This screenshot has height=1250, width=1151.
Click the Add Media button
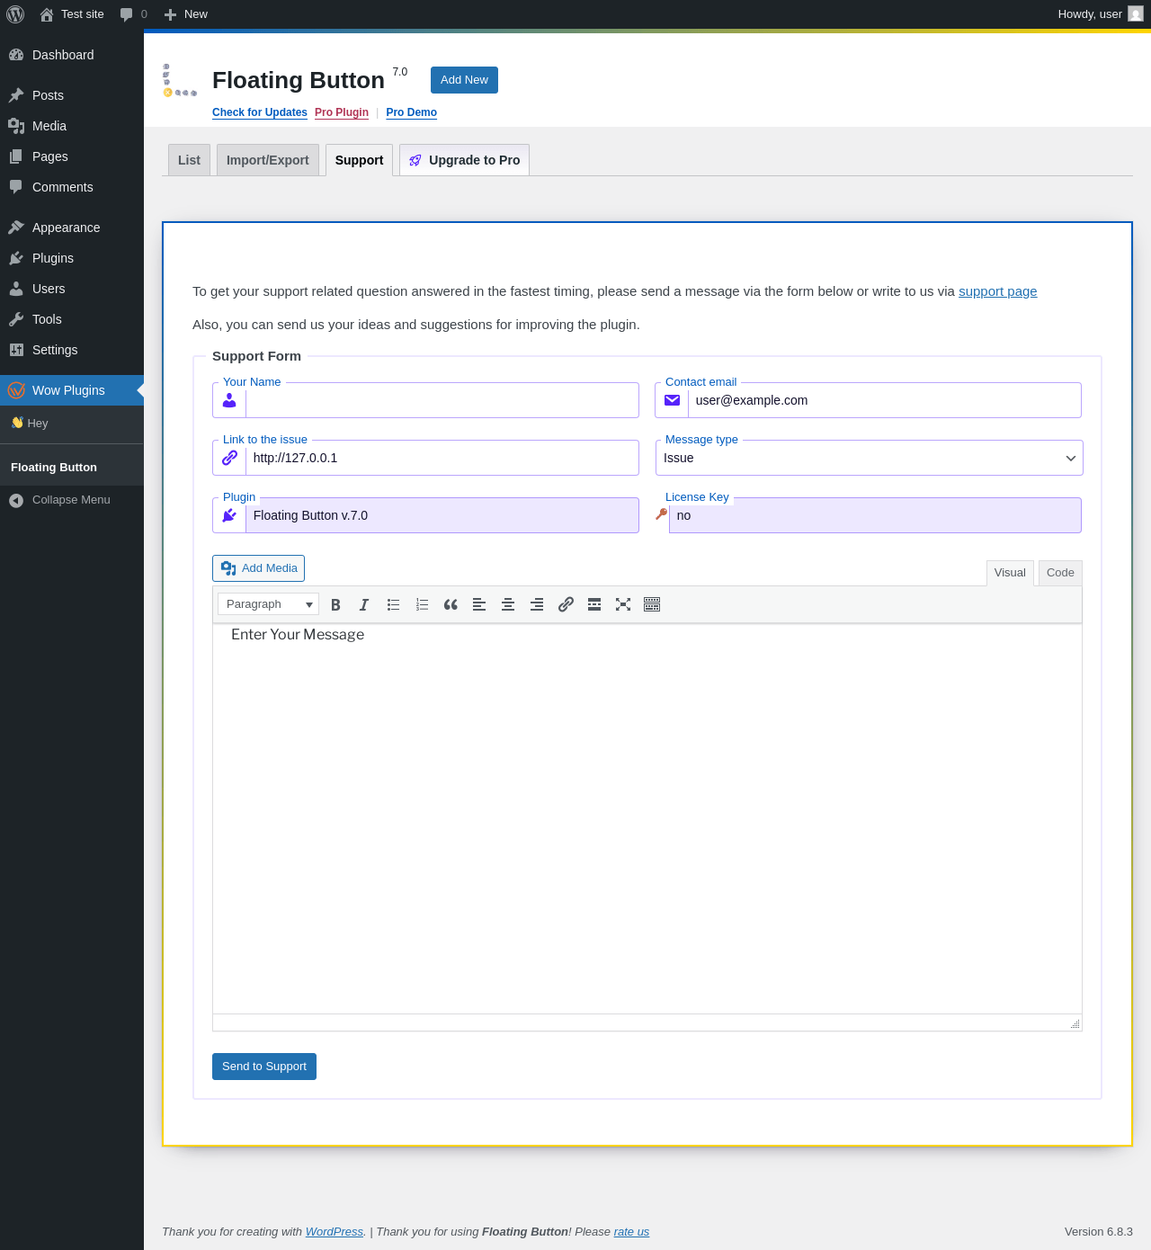[x=258, y=568]
